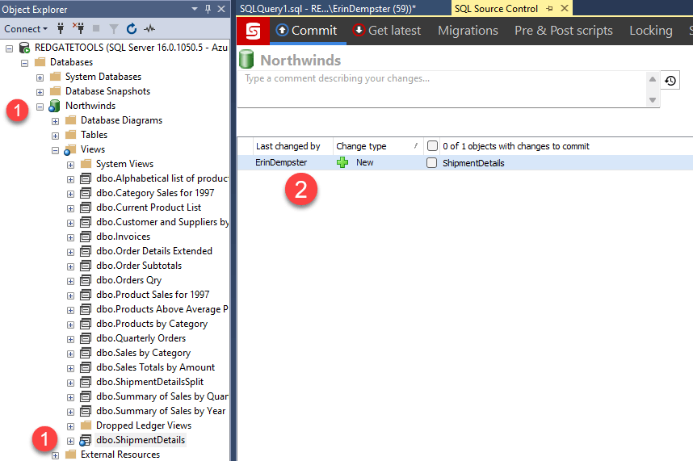
Task: Click the pin icon on SQL Source Control tab
Action: coord(550,8)
